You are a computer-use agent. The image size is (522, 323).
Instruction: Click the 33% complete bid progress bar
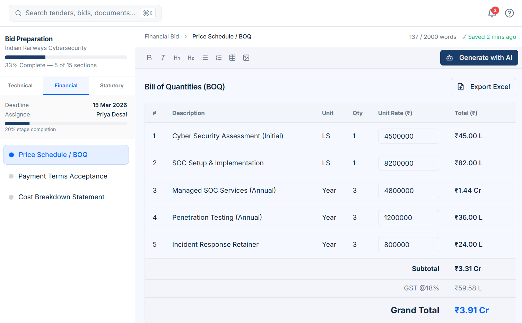(x=66, y=57)
